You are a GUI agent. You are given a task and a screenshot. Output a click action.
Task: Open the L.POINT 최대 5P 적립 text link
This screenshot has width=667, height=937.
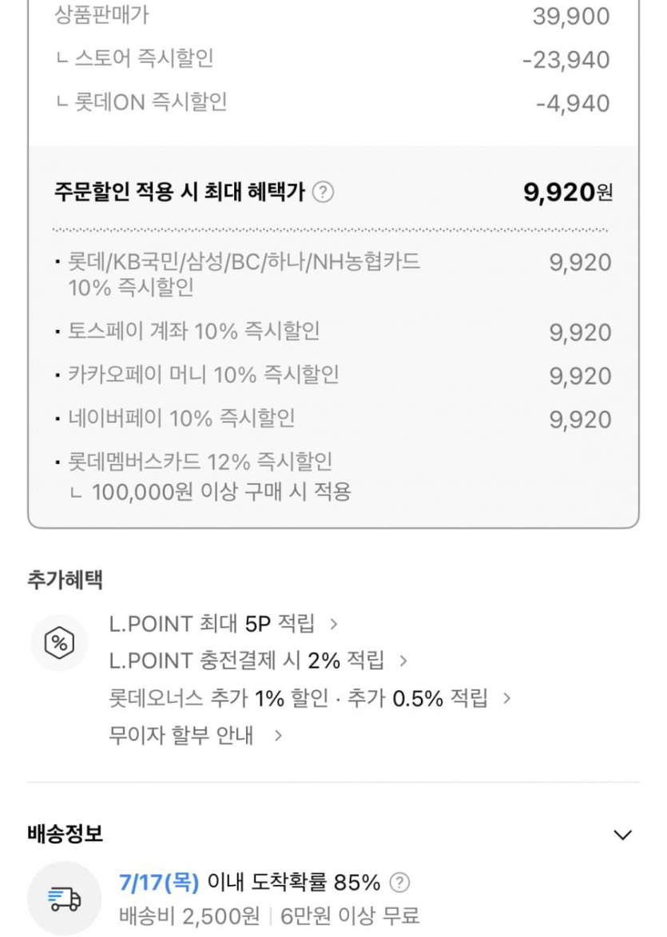click(x=212, y=623)
